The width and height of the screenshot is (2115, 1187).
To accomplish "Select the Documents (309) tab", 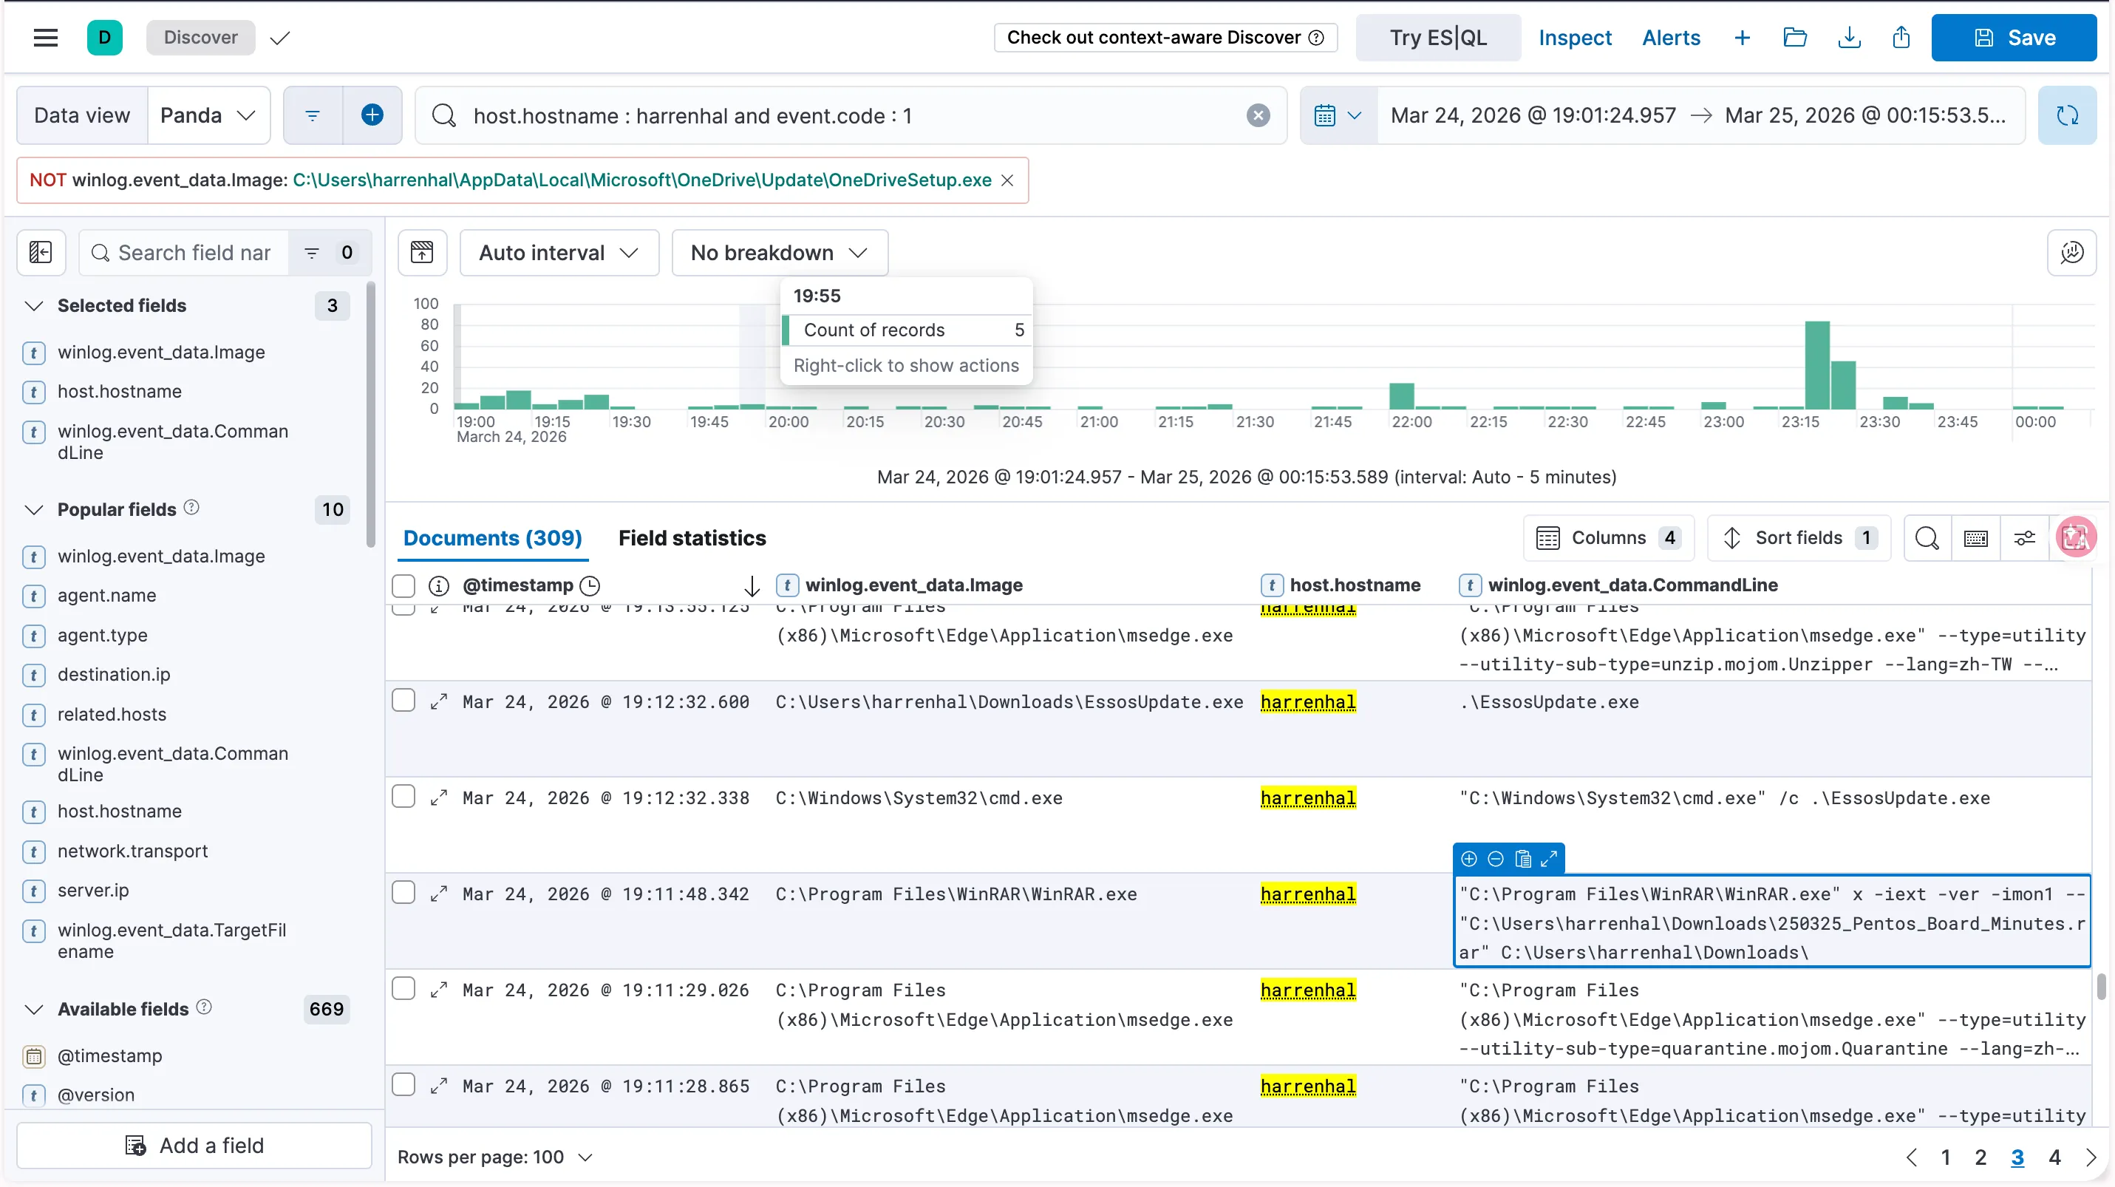I will [493, 539].
